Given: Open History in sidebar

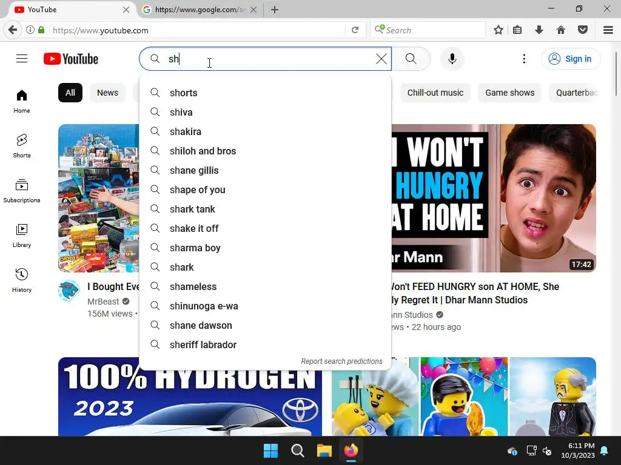Looking at the screenshot, I should [22, 280].
